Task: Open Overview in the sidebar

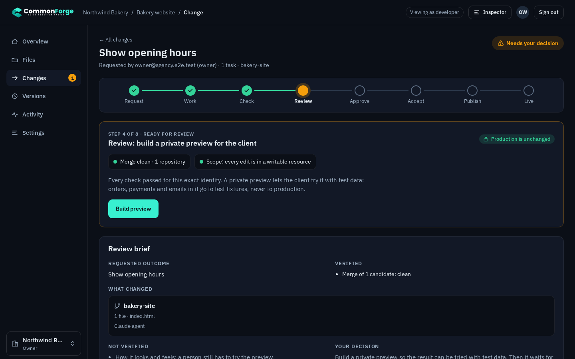Action: point(44,41)
